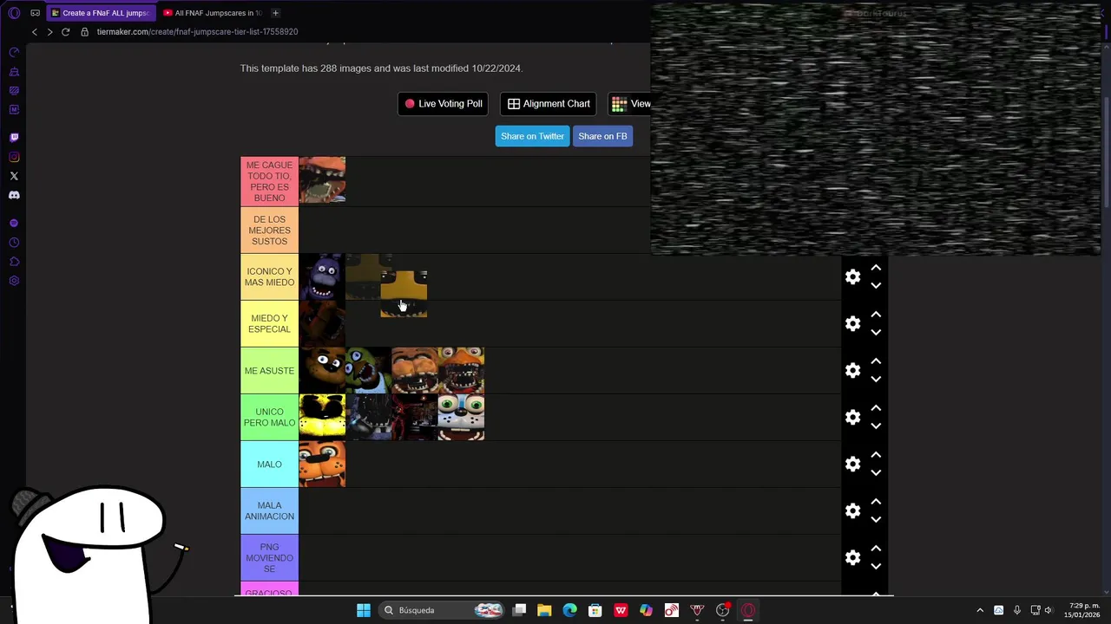Open the sidebar player music icon
Image resolution: width=1111 pixels, height=624 pixels.
click(14, 223)
